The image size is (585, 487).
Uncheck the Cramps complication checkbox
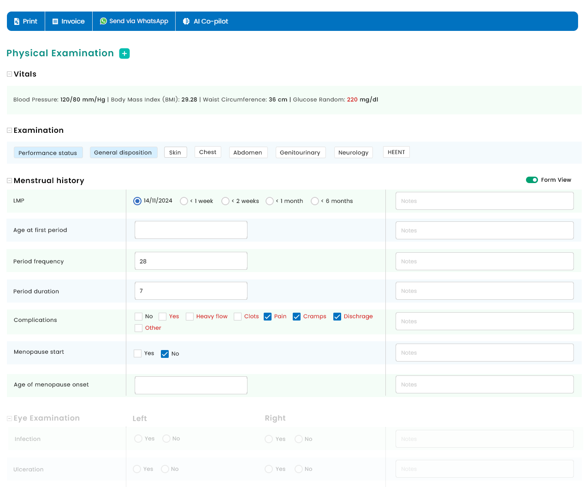click(296, 316)
